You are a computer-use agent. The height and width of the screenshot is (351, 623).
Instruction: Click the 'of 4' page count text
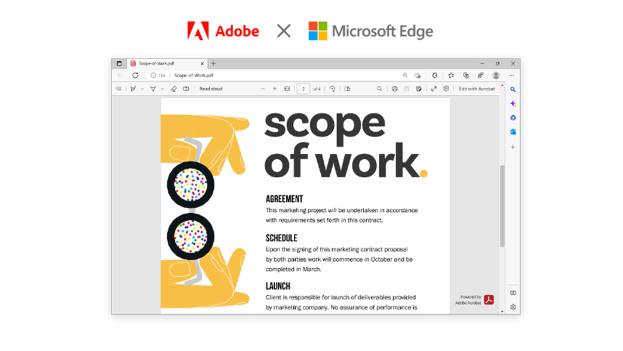pyautogui.click(x=317, y=89)
